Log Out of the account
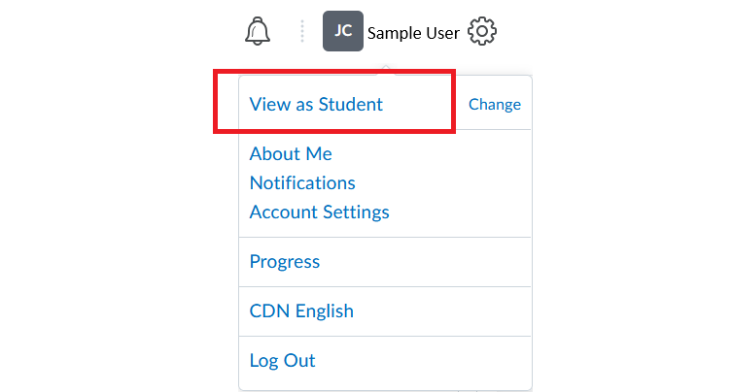The width and height of the screenshot is (732, 392). (x=282, y=361)
